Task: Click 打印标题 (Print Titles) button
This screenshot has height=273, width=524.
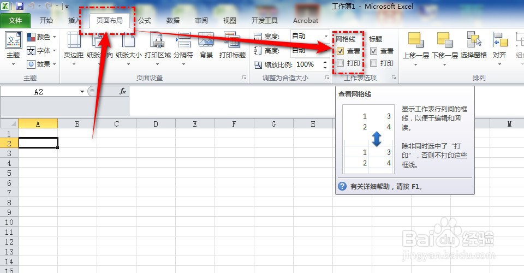Action: (x=233, y=45)
